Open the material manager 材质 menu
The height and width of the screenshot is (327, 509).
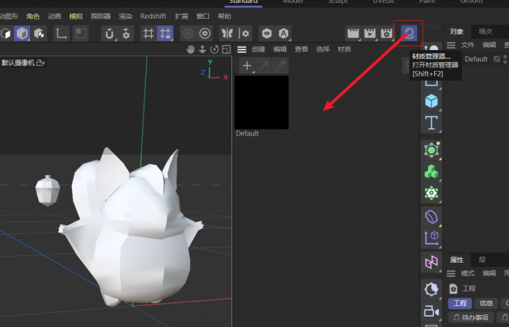pyautogui.click(x=344, y=49)
